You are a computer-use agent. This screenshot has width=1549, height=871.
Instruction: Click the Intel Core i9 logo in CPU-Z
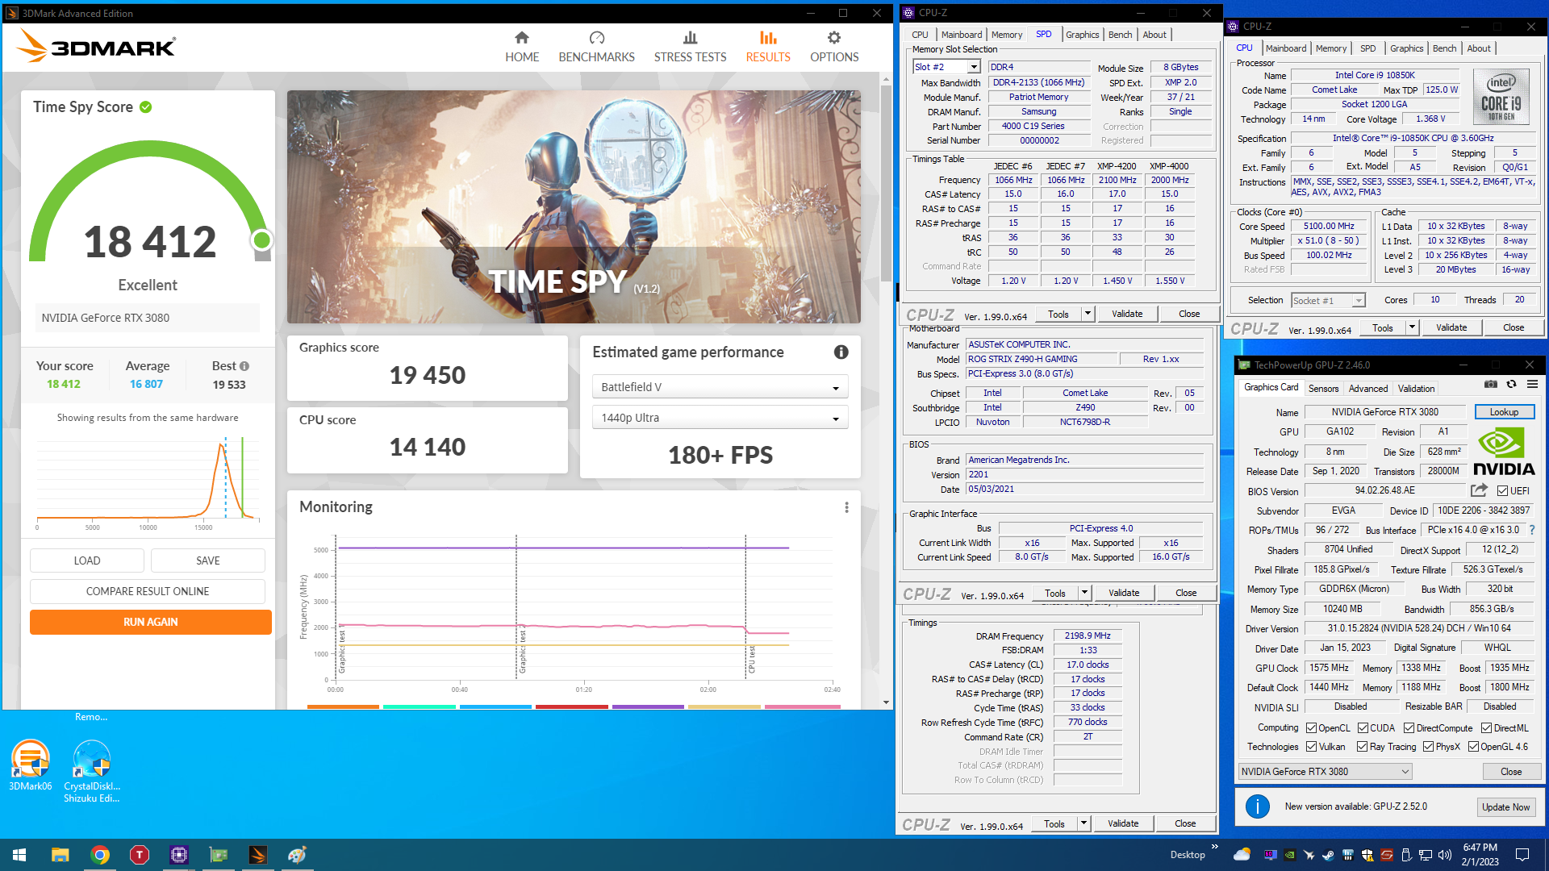(x=1501, y=95)
